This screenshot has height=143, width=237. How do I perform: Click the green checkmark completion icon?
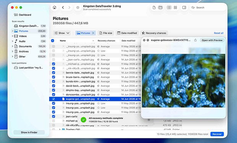coord(83,120)
